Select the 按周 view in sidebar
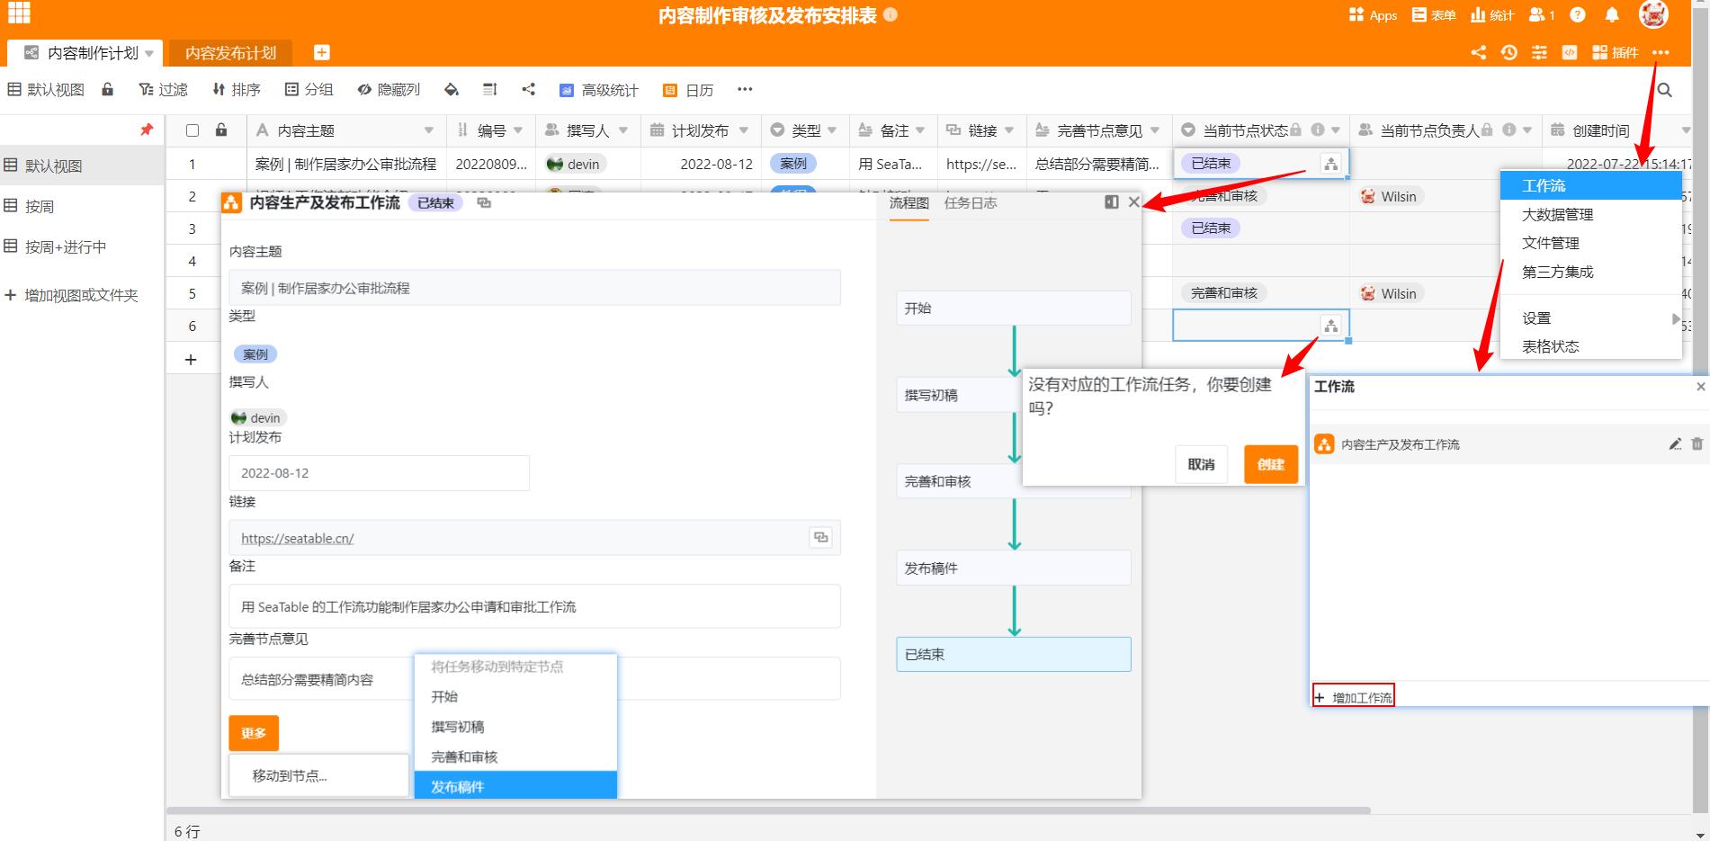The height and width of the screenshot is (841, 1710). click(x=82, y=206)
